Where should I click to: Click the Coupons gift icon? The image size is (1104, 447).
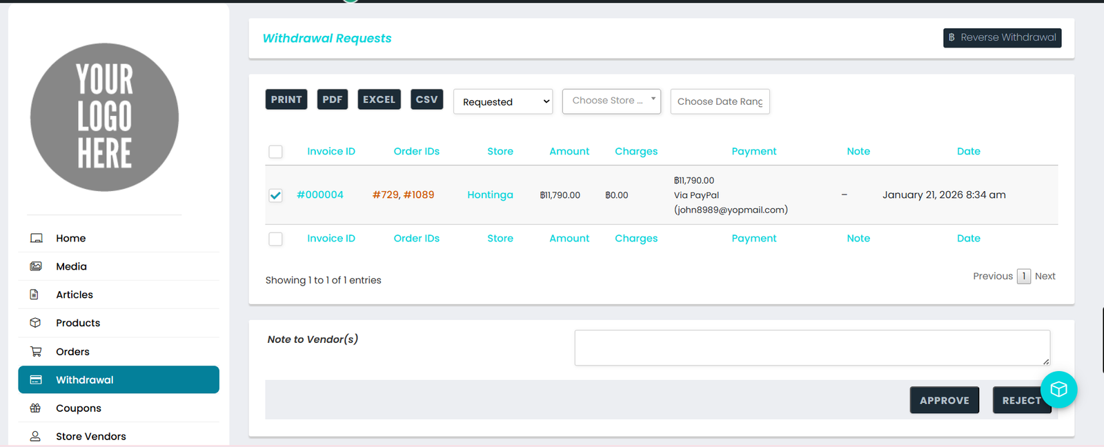click(x=35, y=408)
